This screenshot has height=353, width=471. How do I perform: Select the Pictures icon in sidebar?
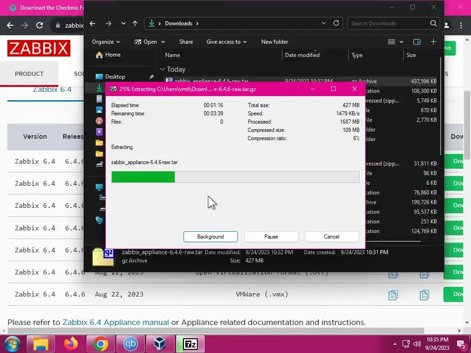tap(99, 110)
